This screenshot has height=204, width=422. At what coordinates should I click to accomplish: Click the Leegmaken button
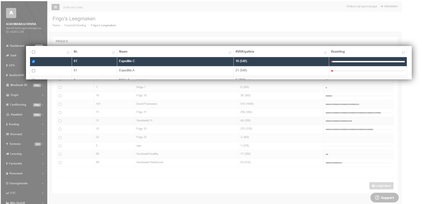click(381, 186)
